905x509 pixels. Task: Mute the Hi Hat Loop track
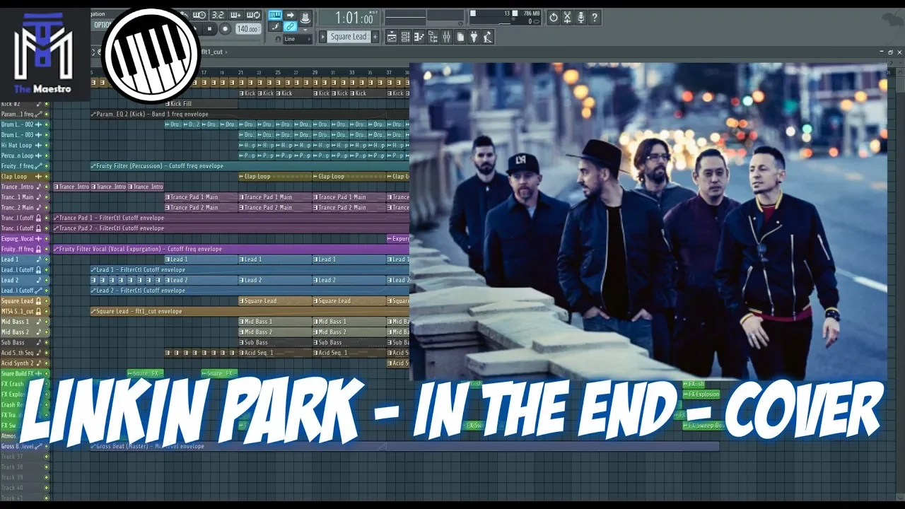47,145
